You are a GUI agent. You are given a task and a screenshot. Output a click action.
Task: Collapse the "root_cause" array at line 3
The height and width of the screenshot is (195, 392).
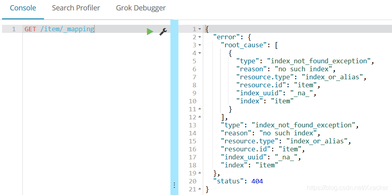coord(200,45)
